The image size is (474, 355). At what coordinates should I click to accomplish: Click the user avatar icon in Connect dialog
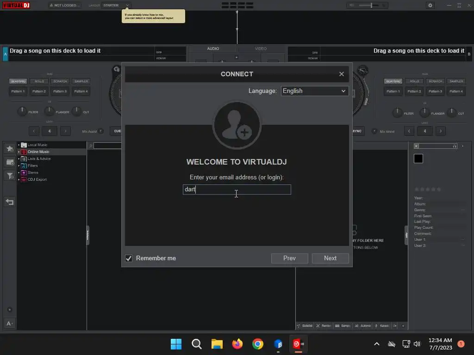click(237, 125)
